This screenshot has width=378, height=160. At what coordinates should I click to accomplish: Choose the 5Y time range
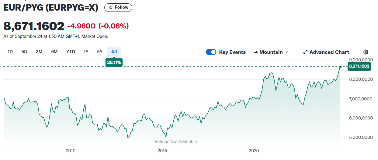pos(100,52)
